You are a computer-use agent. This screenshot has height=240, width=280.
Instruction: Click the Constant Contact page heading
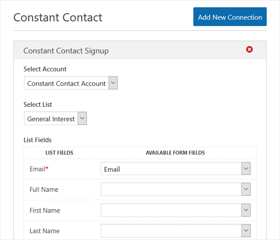[x=58, y=17]
